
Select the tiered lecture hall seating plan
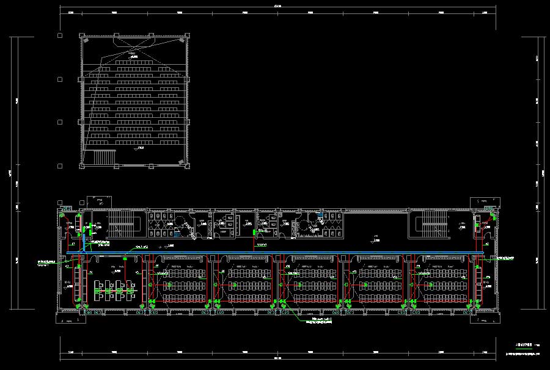tap(134, 101)
